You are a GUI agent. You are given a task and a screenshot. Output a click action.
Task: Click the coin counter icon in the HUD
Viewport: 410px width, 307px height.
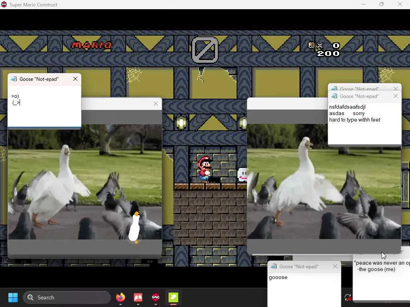tap(311, 46)
